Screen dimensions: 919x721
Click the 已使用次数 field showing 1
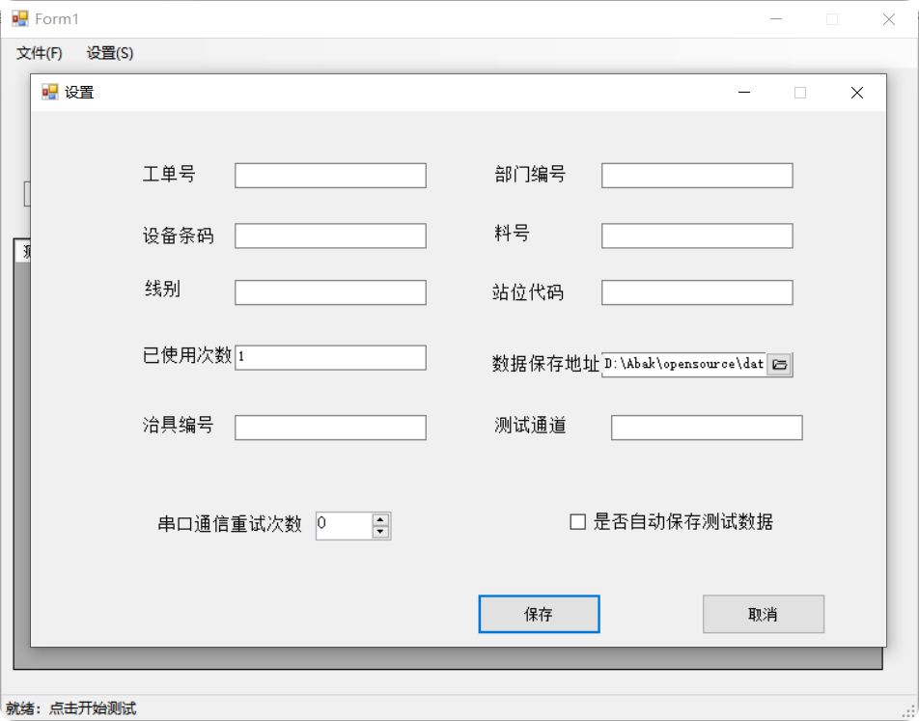330,357
